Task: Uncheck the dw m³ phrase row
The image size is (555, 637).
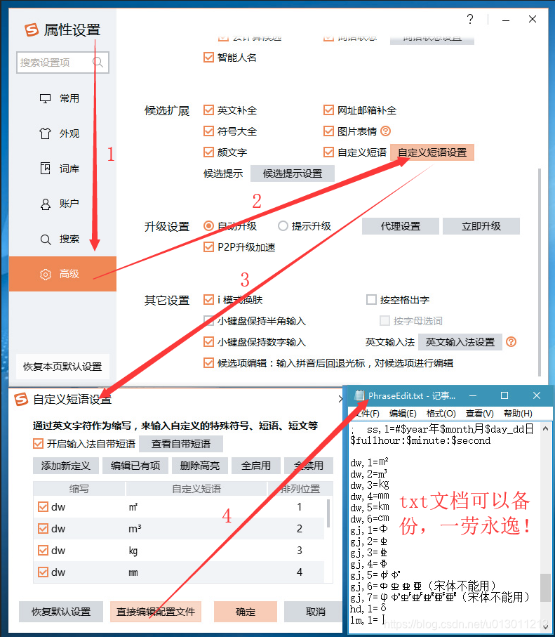Action: pos(43,529)
